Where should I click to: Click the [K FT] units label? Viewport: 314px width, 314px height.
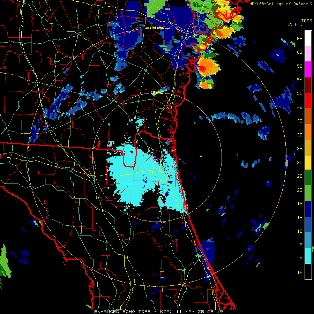point(295,24)
